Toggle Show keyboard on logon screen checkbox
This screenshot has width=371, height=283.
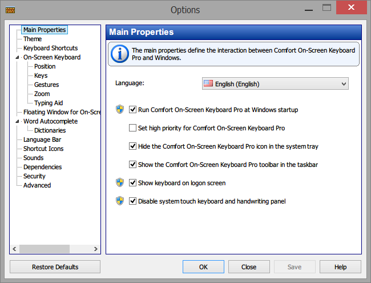[x=132, y=183]
